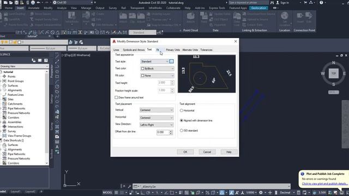Open the Fill color dropdown
349x196 pixels.
click(x=157, y=76)
